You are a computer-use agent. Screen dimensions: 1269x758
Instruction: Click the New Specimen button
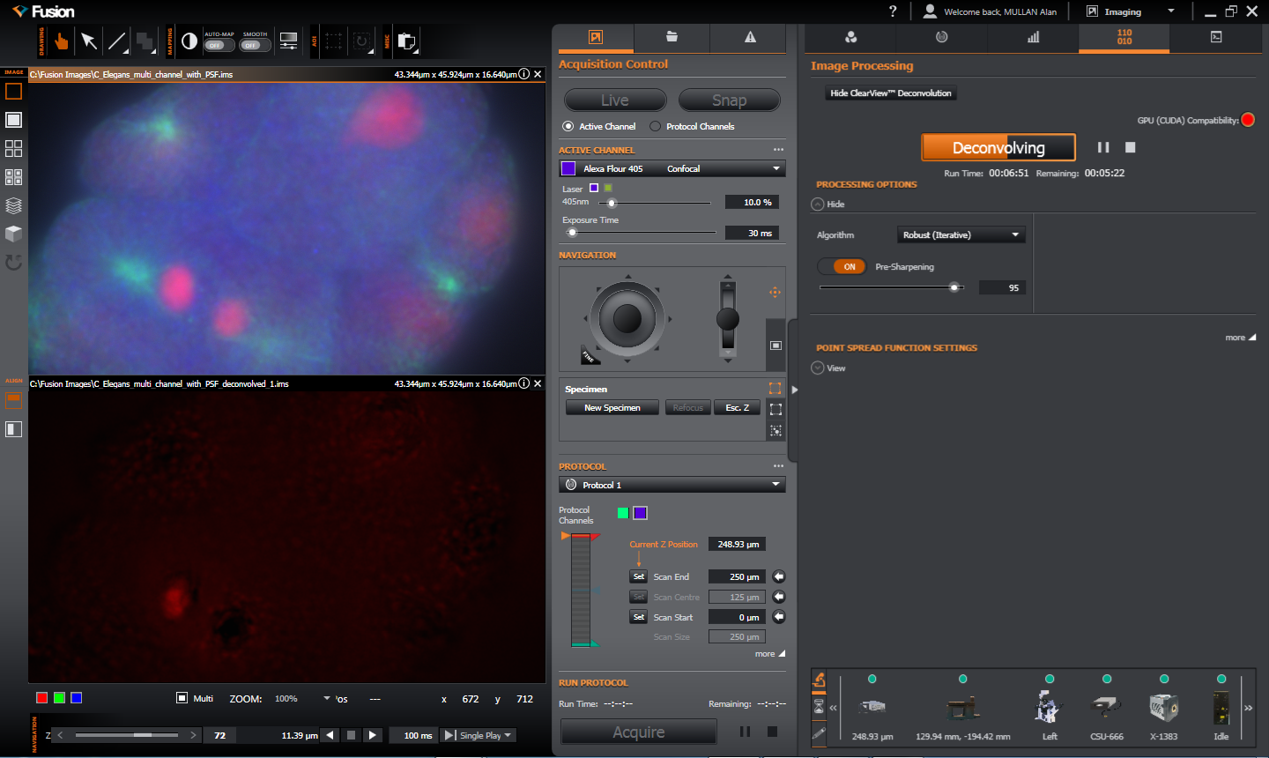(612, 407)
